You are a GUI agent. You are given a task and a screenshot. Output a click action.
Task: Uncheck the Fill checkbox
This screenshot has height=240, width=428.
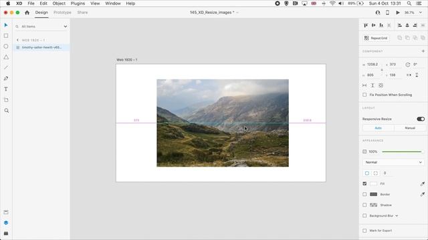364,184
